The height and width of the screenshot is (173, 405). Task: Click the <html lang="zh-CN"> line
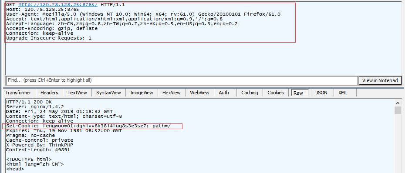pos(35,164)
